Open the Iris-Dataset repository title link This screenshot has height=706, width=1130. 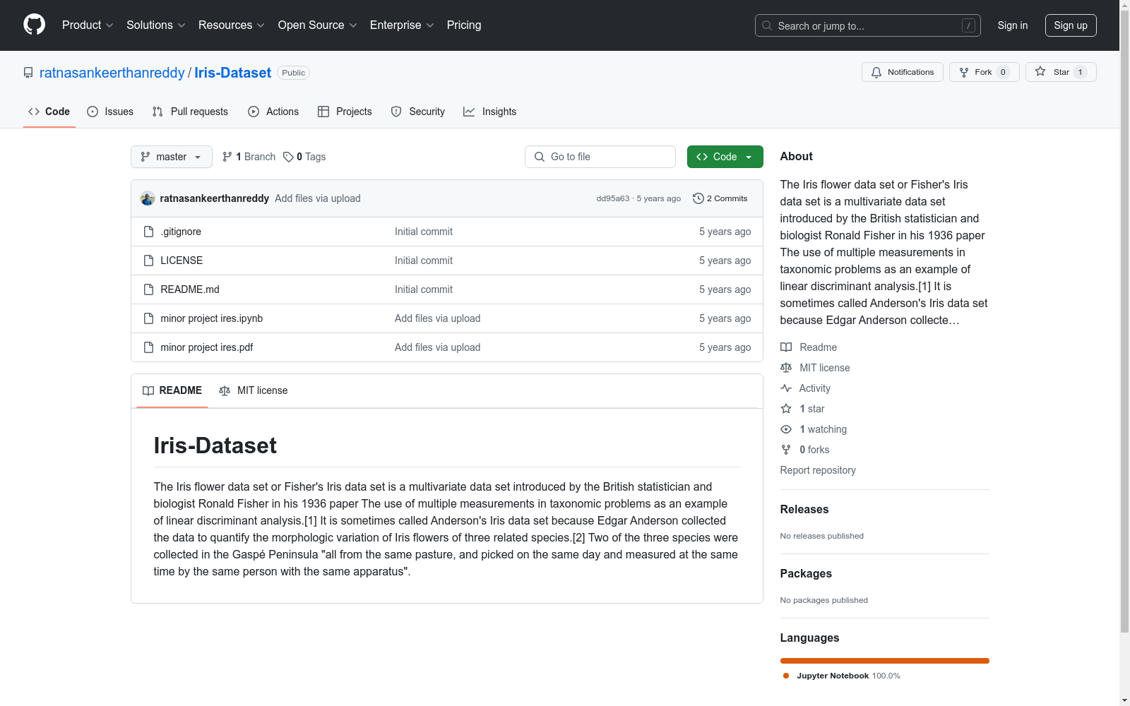point(233,73)
